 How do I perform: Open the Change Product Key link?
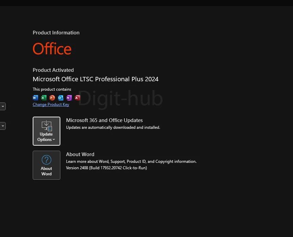[x=51, y=105]
